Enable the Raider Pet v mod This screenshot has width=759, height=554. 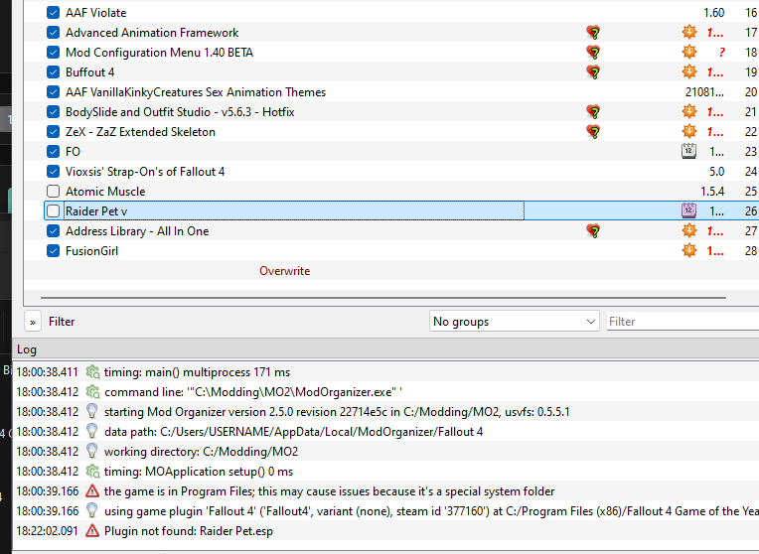(x=54, y=210)
